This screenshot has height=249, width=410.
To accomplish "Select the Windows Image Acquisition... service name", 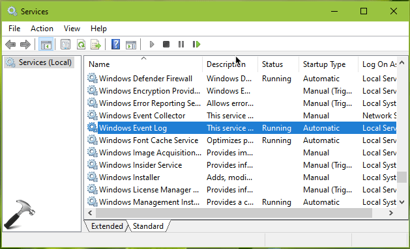I will (150, 153).
